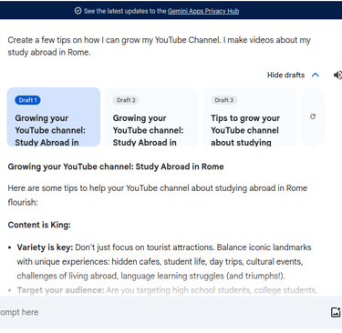The height and width of the screenshot is (333, 342).
Task: Open the Gemini Apps Privacy Hub link
Action: (203, 11)
